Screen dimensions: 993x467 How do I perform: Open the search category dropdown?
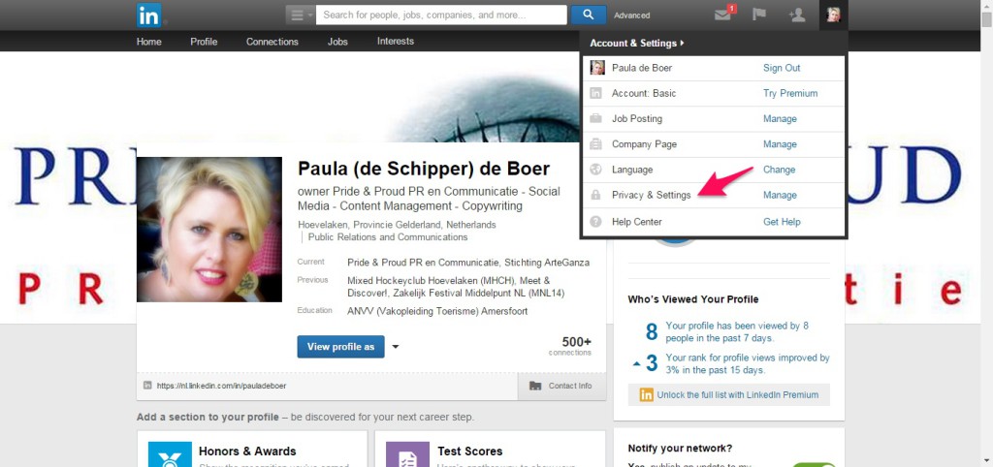(301, 15)
